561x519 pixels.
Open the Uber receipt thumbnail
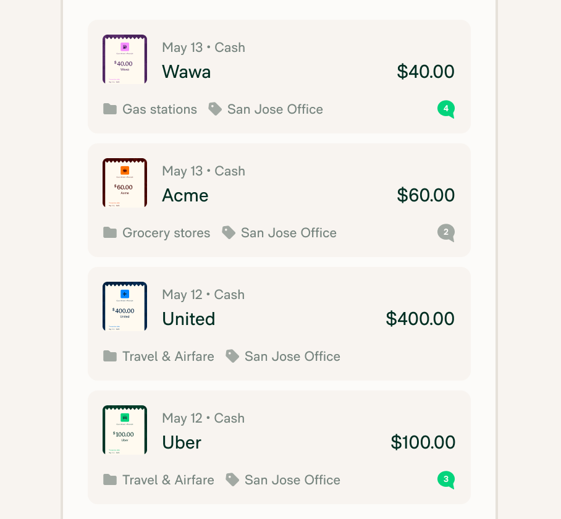click(125, 429)
